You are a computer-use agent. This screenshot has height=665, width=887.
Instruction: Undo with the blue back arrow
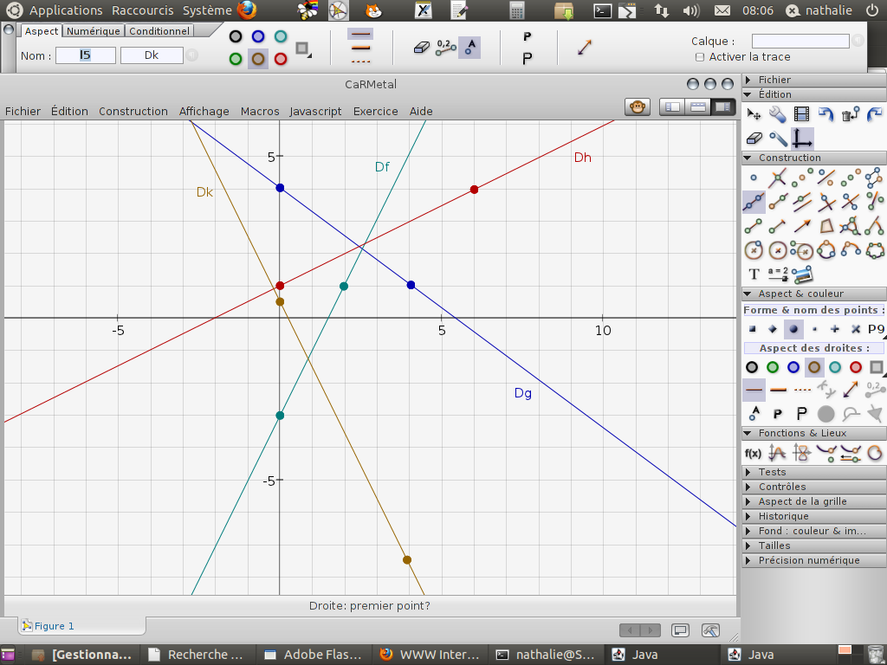825,114
